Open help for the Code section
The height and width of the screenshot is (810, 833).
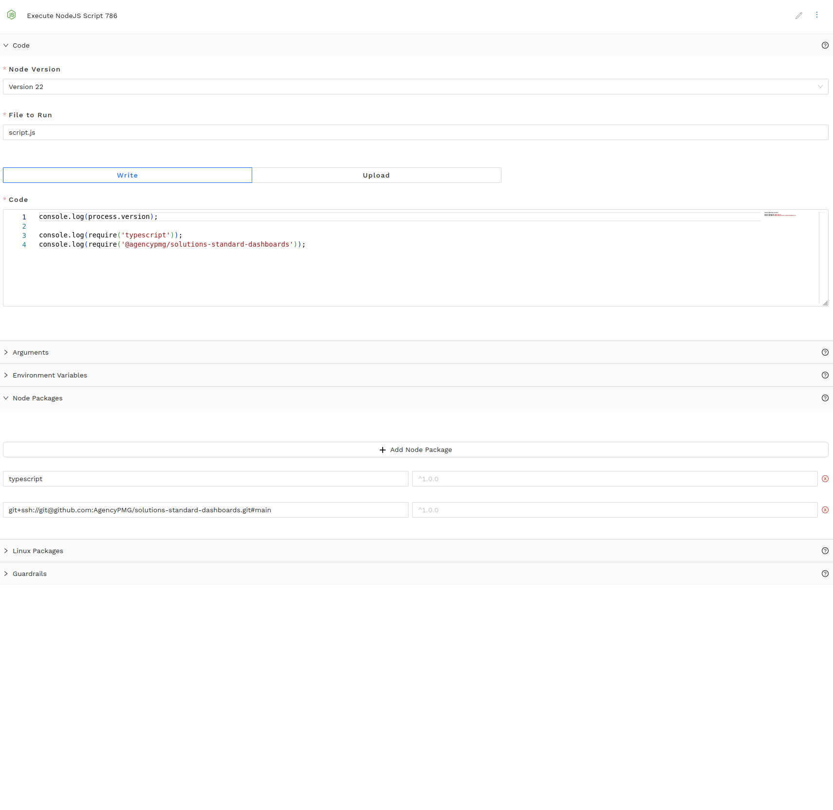coord(825,45)
